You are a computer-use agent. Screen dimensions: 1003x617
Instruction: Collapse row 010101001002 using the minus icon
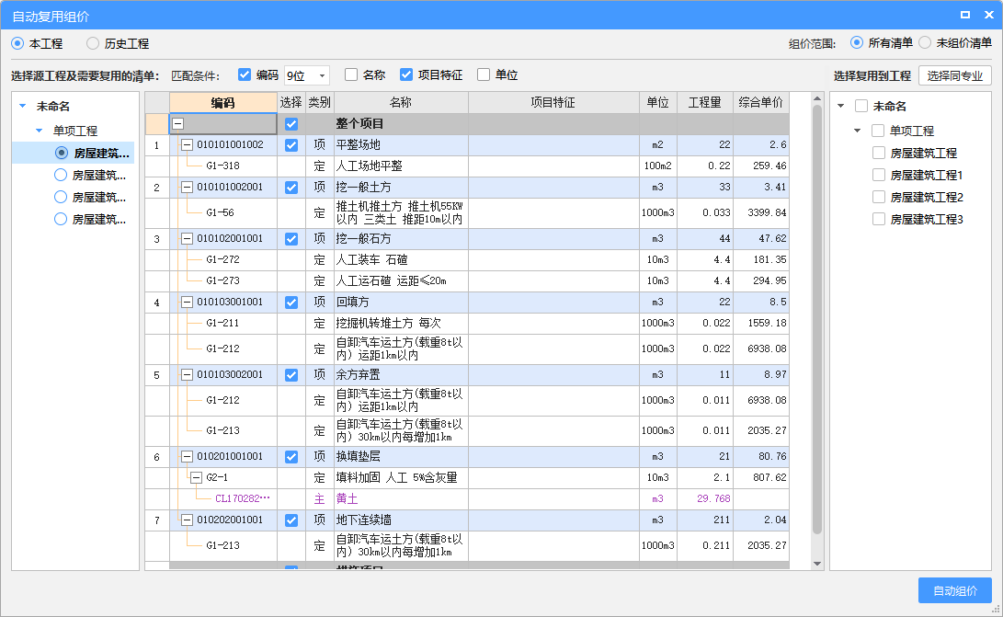click(x=187, y=145)
